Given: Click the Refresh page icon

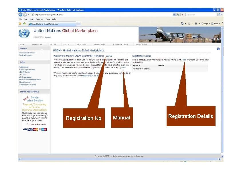Looking at the screenshot, I should (x=178, y=15).
